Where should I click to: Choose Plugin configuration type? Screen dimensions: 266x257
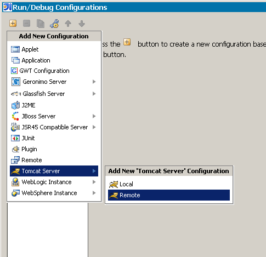coord(54,149)
